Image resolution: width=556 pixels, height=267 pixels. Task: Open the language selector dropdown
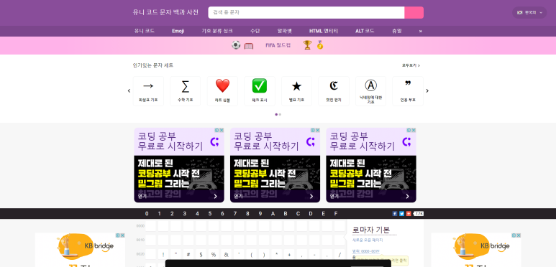pos(529,12)
